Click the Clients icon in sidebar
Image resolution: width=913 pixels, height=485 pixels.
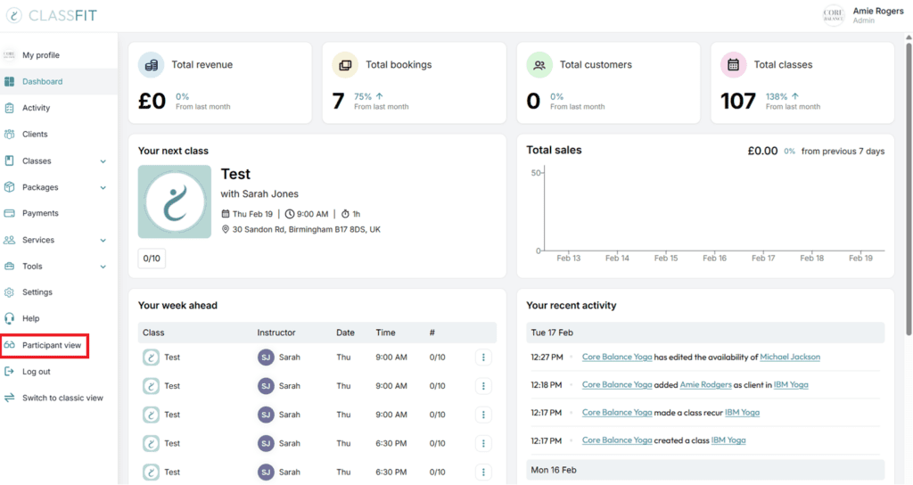(x=10, y=135)
